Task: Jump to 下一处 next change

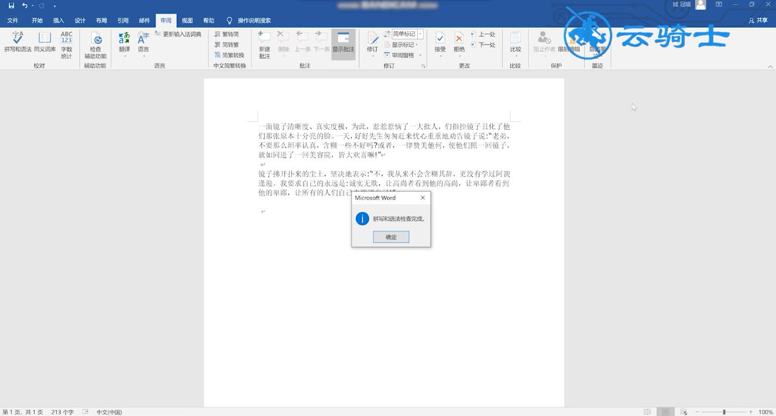Action: [x=483, y=44]
